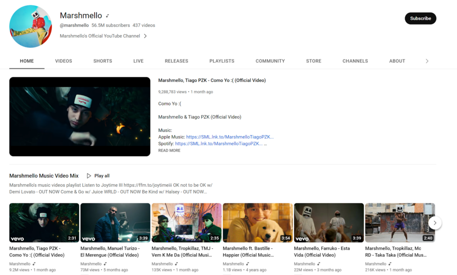Subscribe to the Marshmello channel
457x275 pixels.
(x=420, y=18)
